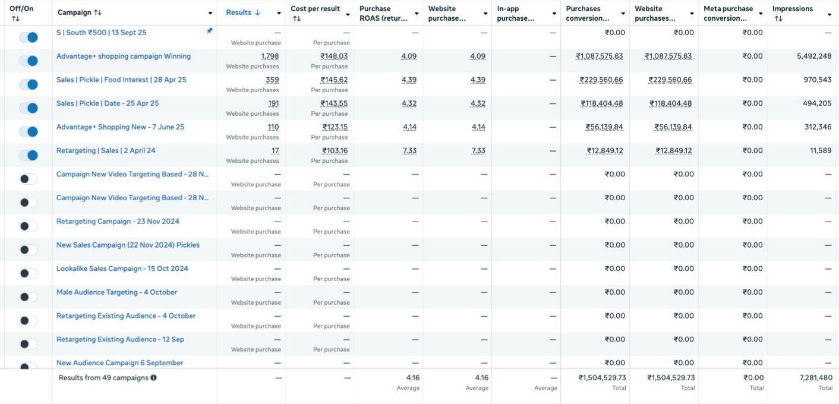Screen dimensions: 839x404
Task: Turn off Advantage+ shopping campaign Winning toggle
Action: (28, 61)
